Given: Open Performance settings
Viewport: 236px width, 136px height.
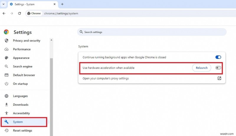Looking at the screenshot, I should pyautogui.click(x=22, y=49).
